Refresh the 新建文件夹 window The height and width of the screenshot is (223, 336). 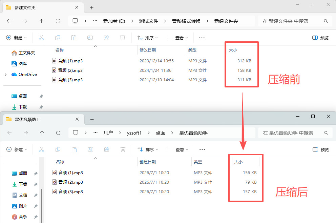(58, 21)
